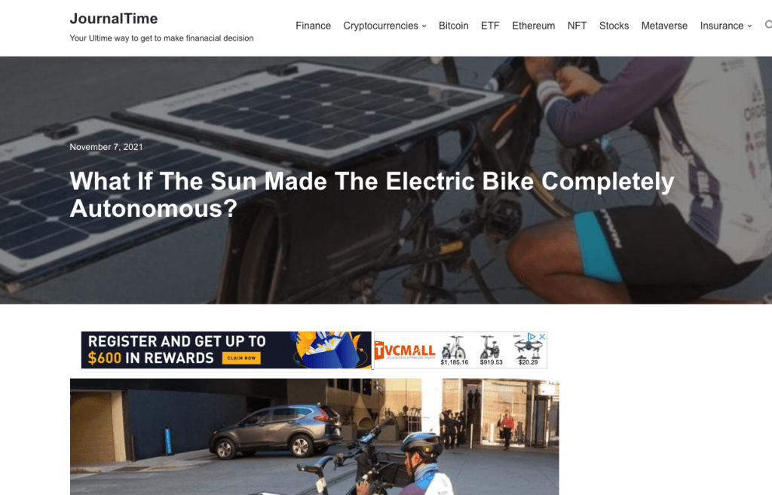Click the Register $600 rewards banner
772x495 pixels.
(226, 350)
